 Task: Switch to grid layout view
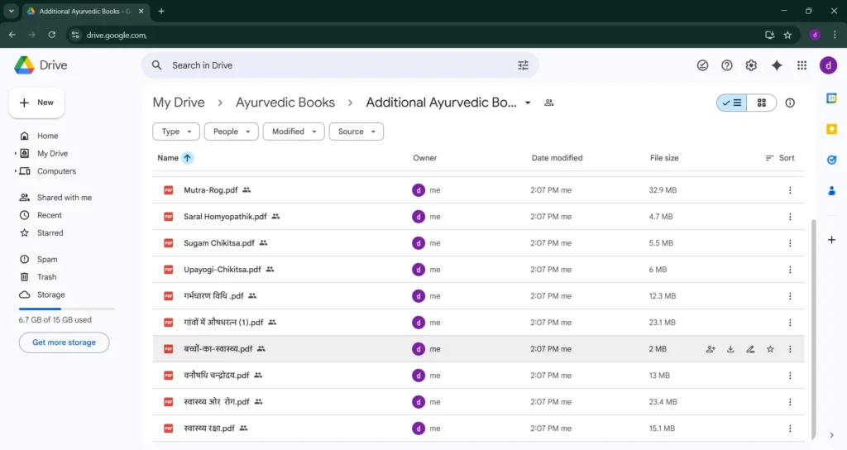(762, 103)
